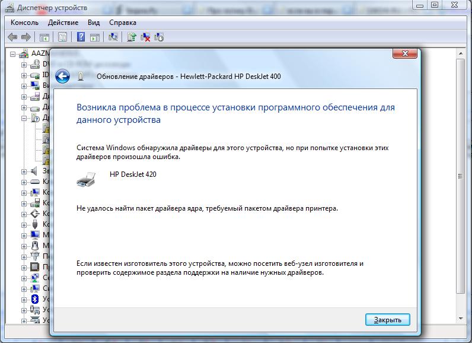Open the Консоль menu
The width and height of the screenshot is (472, 343).
tap(25, 23)
